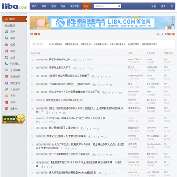Viewport: 177px width, 177px height.
Task: Select banner slide indicator 2
Action: tap(170, 28)
